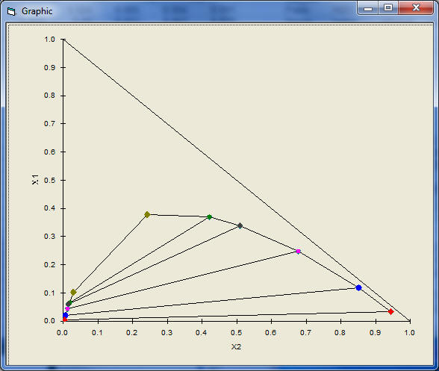Select the green marker at X2 0.42
The image size is (439, 371).
[x=209, y=217]
